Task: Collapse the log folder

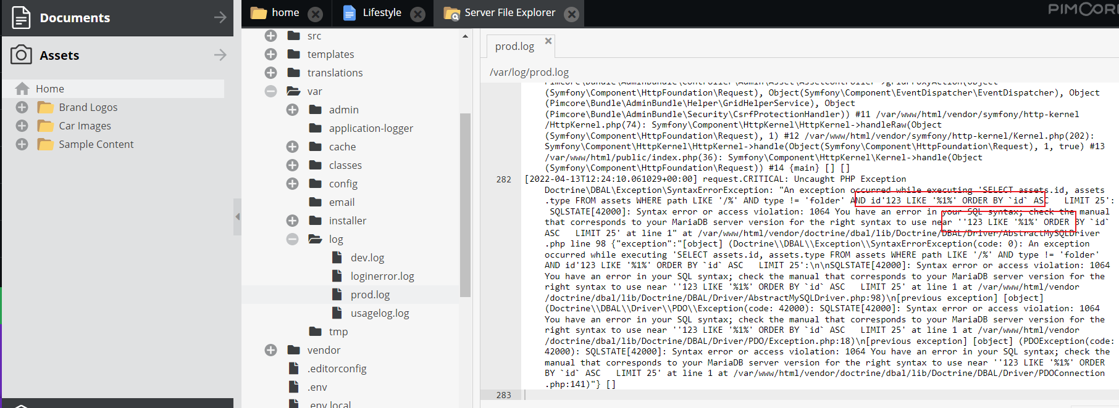Action: coord(292,239)
